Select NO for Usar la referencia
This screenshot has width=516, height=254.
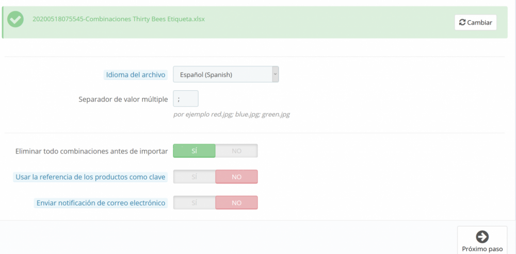[236, 177]
